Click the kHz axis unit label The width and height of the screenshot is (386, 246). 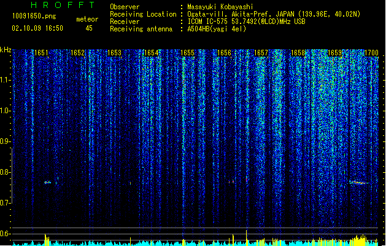(6, 50)
